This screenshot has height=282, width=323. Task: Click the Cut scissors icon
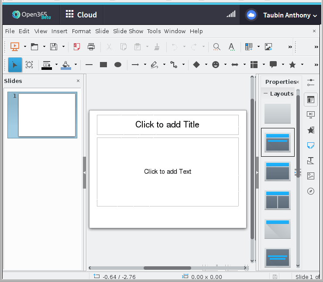(x=109, y=47)
